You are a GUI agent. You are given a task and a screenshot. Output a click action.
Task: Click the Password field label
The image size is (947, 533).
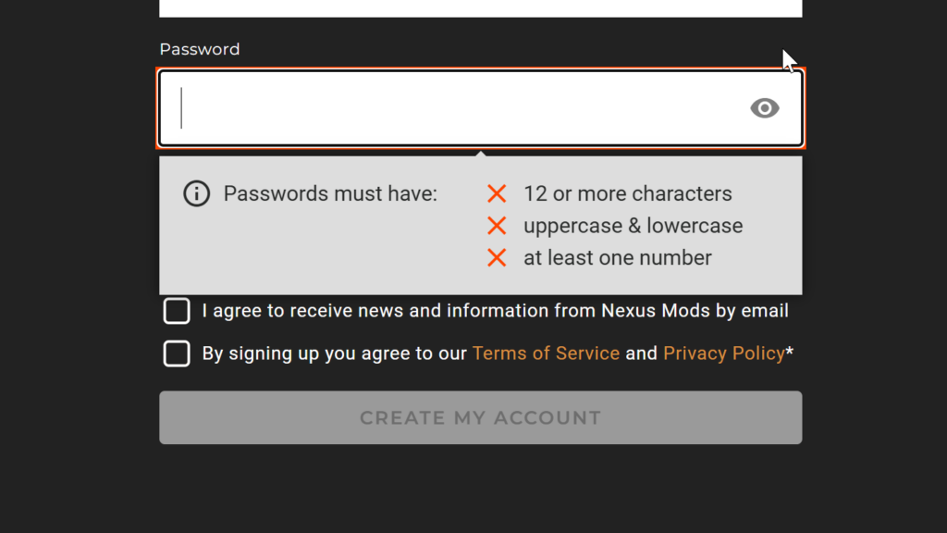[199, 49]
